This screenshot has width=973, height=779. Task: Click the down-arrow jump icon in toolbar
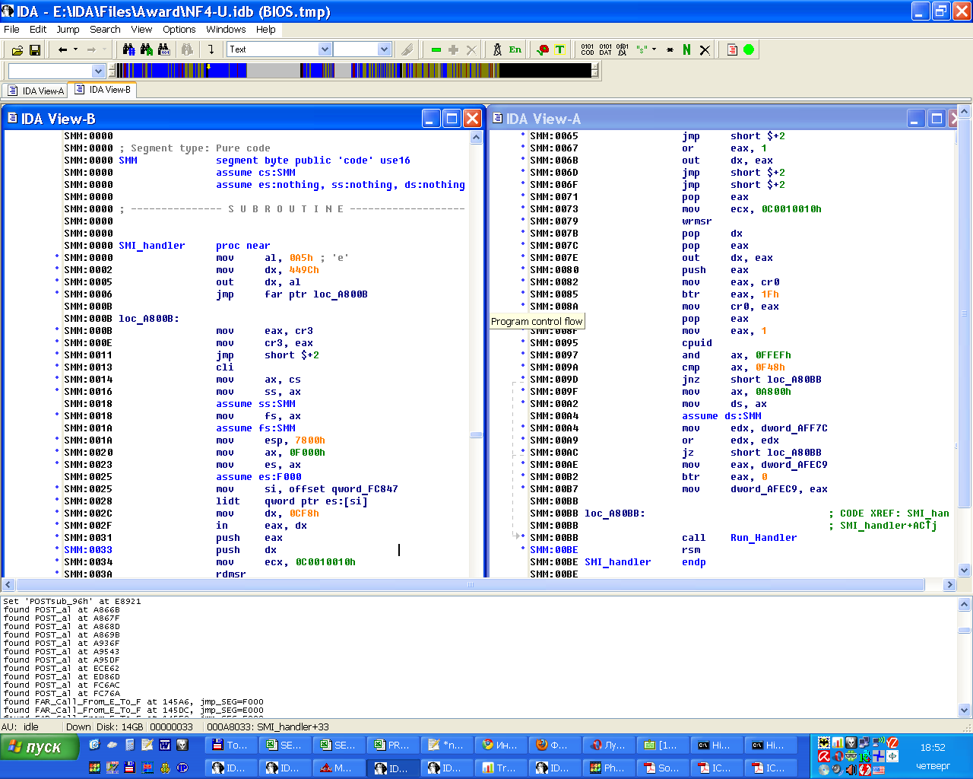tap(211, 50)
